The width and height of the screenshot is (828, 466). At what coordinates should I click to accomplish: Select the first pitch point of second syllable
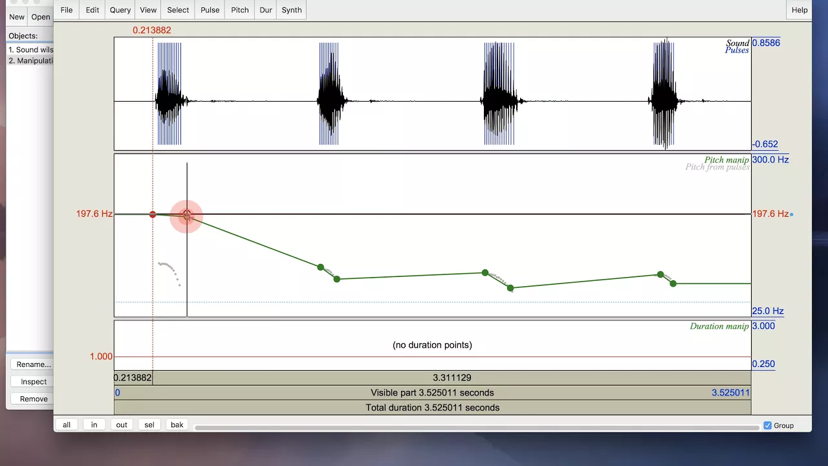coord(320,267)
